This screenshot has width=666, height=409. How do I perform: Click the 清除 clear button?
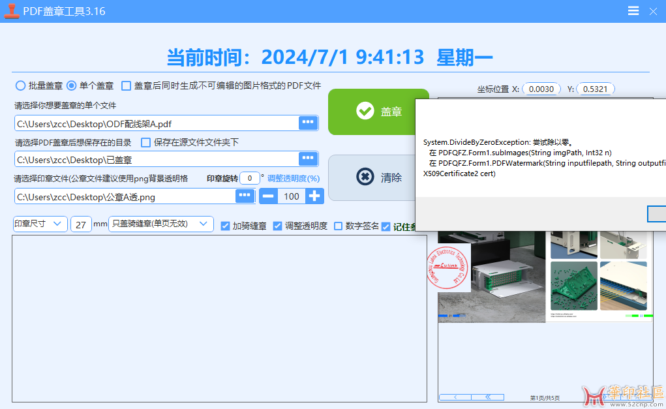pyautogui.click(x=372, y=177)
